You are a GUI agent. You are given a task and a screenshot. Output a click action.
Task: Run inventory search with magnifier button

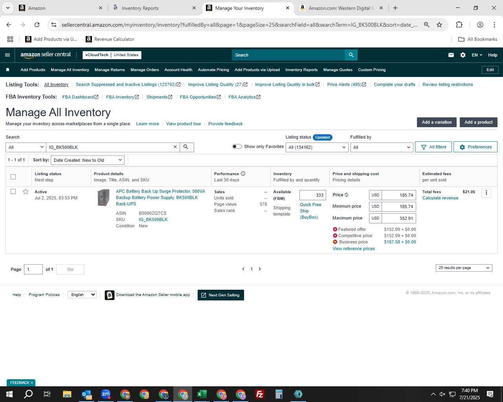(187, 147)
